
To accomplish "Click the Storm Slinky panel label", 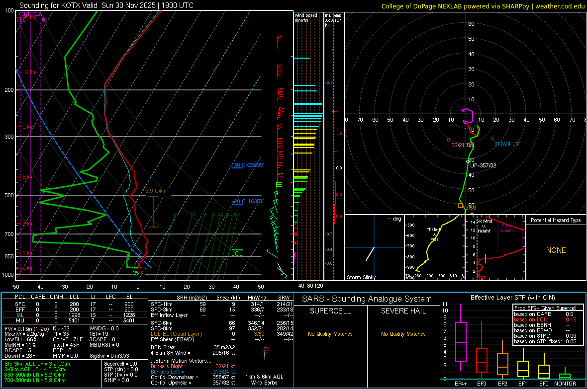I will (361, 277).
